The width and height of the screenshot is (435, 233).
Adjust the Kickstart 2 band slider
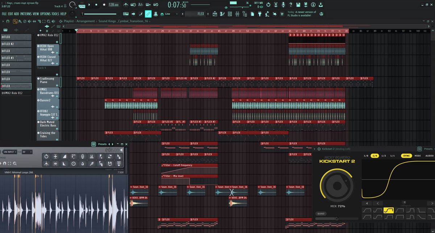[x=336, y=219]
